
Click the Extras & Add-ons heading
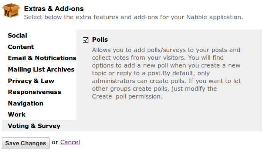(54, 8)
